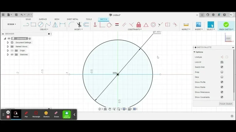This screenshot has height=132, width=236.
Task: Apply the Midpoint triangle constraint
Action: (146, 25)
